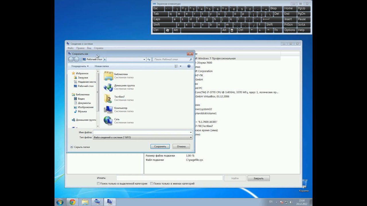This screenshot has width=367, height=206.
Task: Open the Вид menu in Сведения о системе
Action: click(x=89, y=48)
